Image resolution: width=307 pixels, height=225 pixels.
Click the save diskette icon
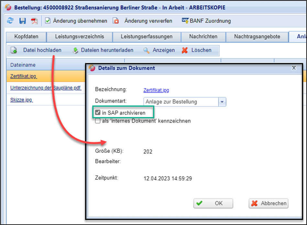click(x=22, y=21)
